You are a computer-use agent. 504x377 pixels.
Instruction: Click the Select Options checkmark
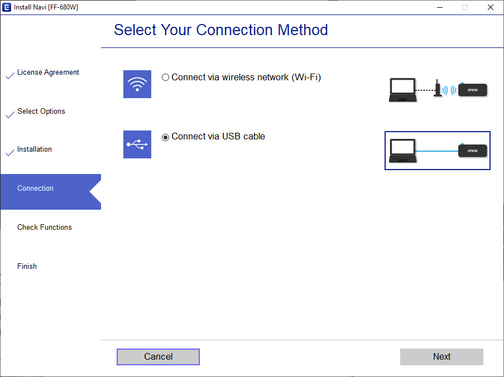10,114
